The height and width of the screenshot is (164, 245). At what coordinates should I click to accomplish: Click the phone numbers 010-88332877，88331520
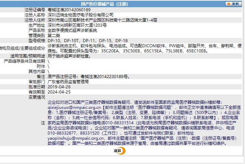pyautogui.click(x=73, y=133)
